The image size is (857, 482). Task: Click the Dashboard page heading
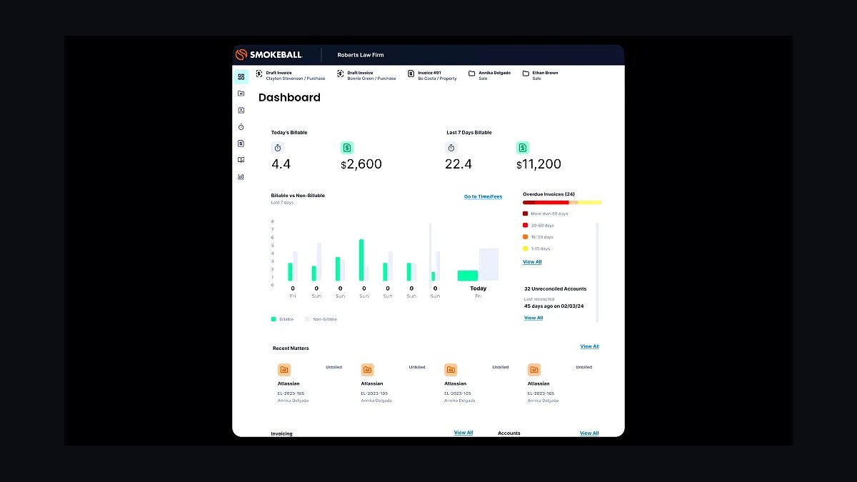[x=289, y=98]
